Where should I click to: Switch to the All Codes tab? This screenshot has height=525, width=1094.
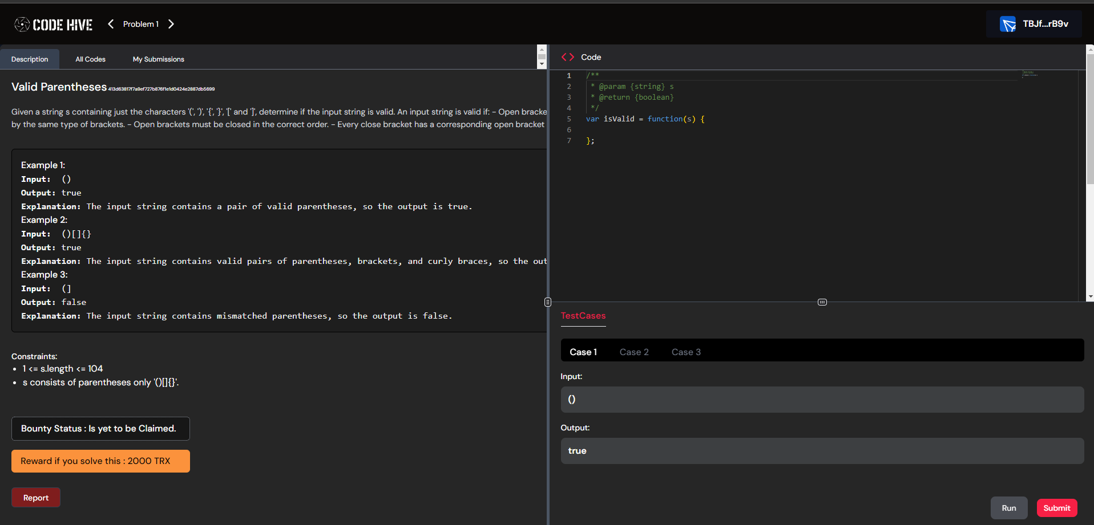pos(90,59)
